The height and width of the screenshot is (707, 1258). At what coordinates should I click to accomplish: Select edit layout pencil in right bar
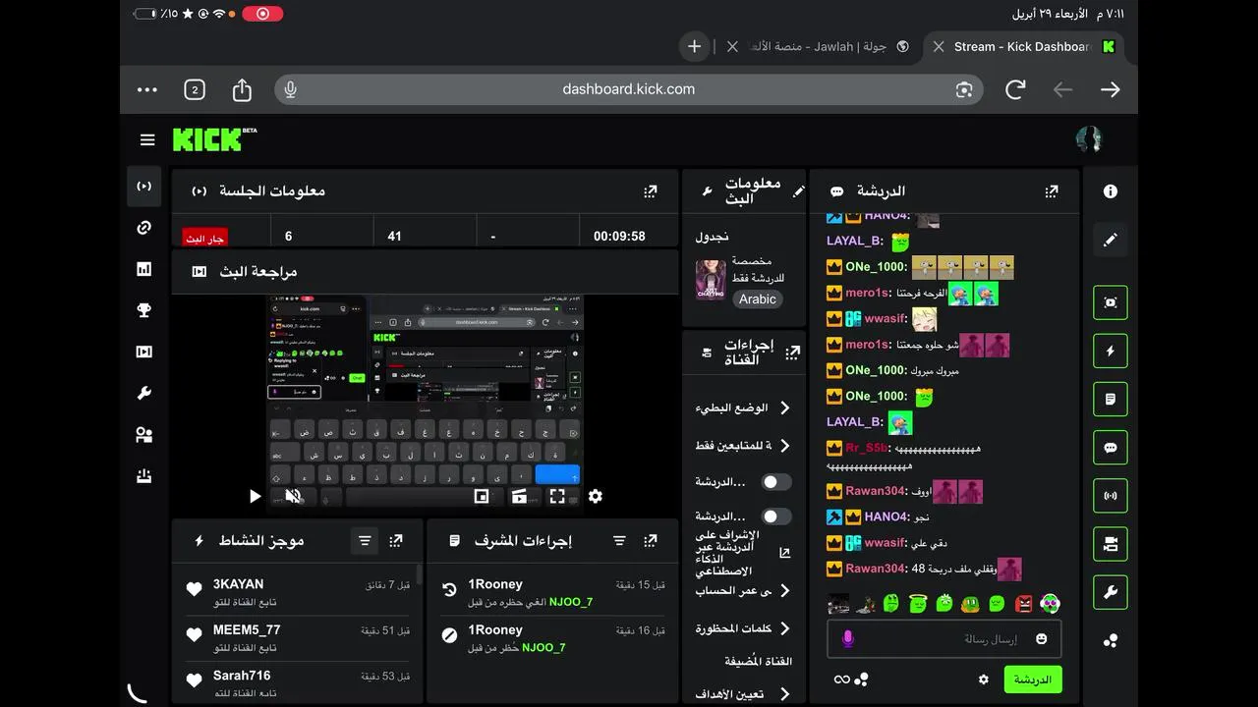coord(1111,240)
